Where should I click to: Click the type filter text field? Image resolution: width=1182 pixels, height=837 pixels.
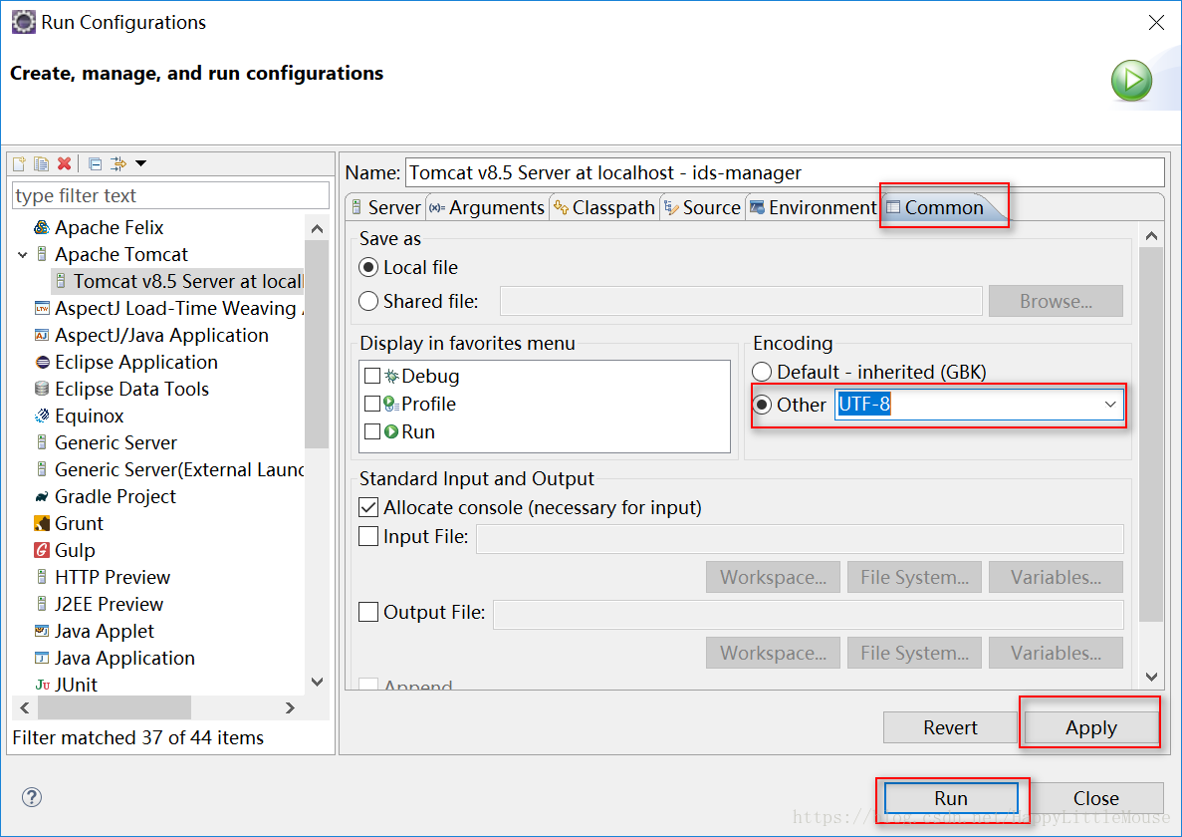click(170, 195)
